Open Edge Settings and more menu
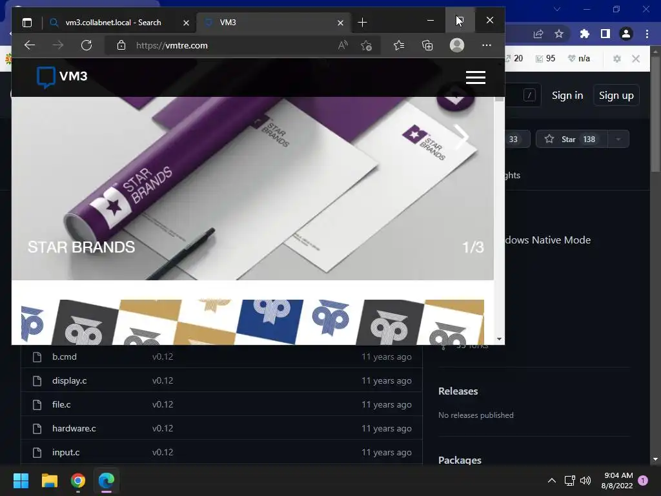Viewport: 661px width, 496px height. [x=487, y=45]
